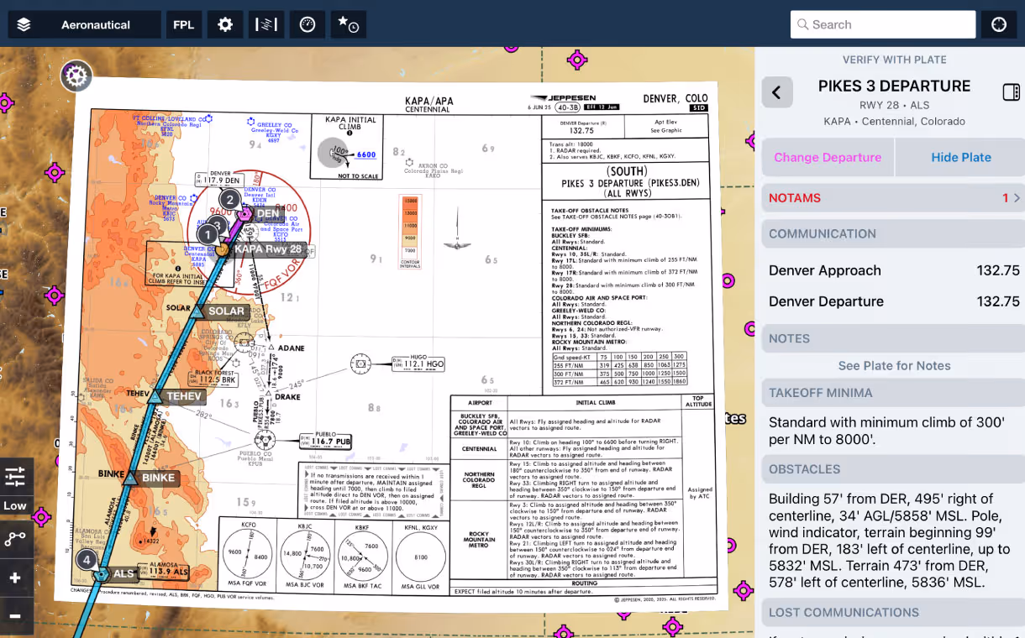Click the Hide Plate button
This screenshot has height=638, width=1025.
959,157
